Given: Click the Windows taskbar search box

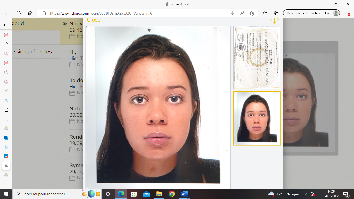Looking at the screenshot, I should [x=47, y=194].
